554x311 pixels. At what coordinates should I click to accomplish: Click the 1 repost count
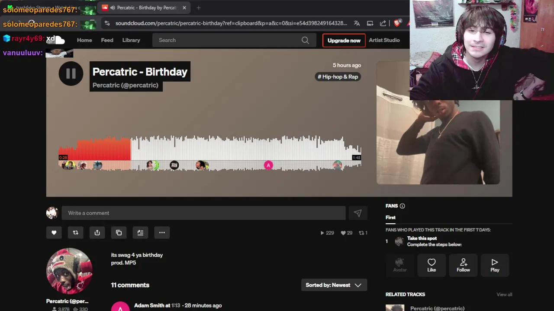(363, 233)
